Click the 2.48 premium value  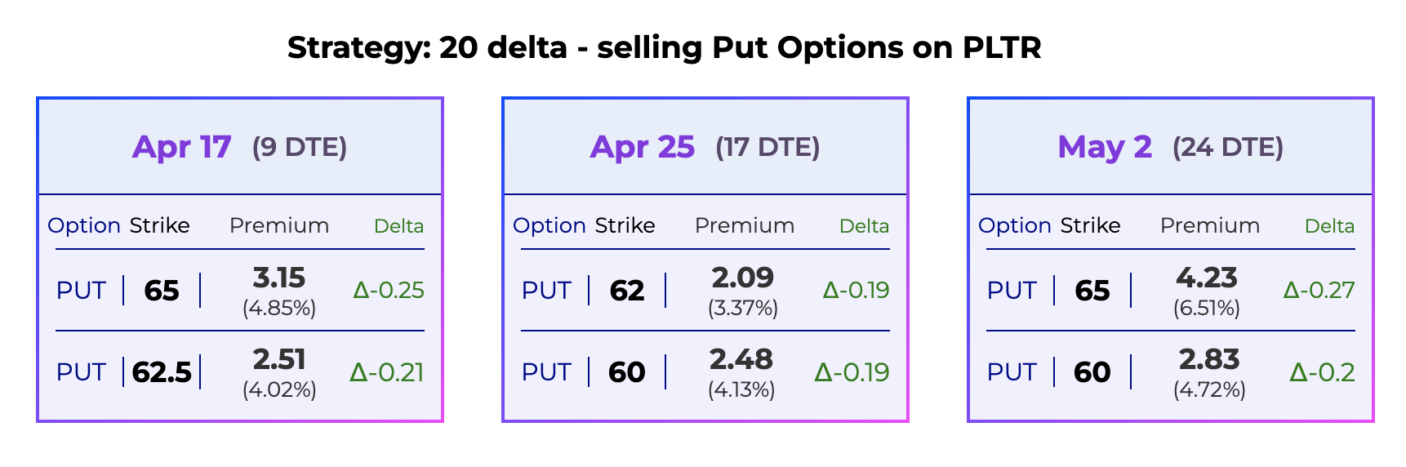[741, 360]
